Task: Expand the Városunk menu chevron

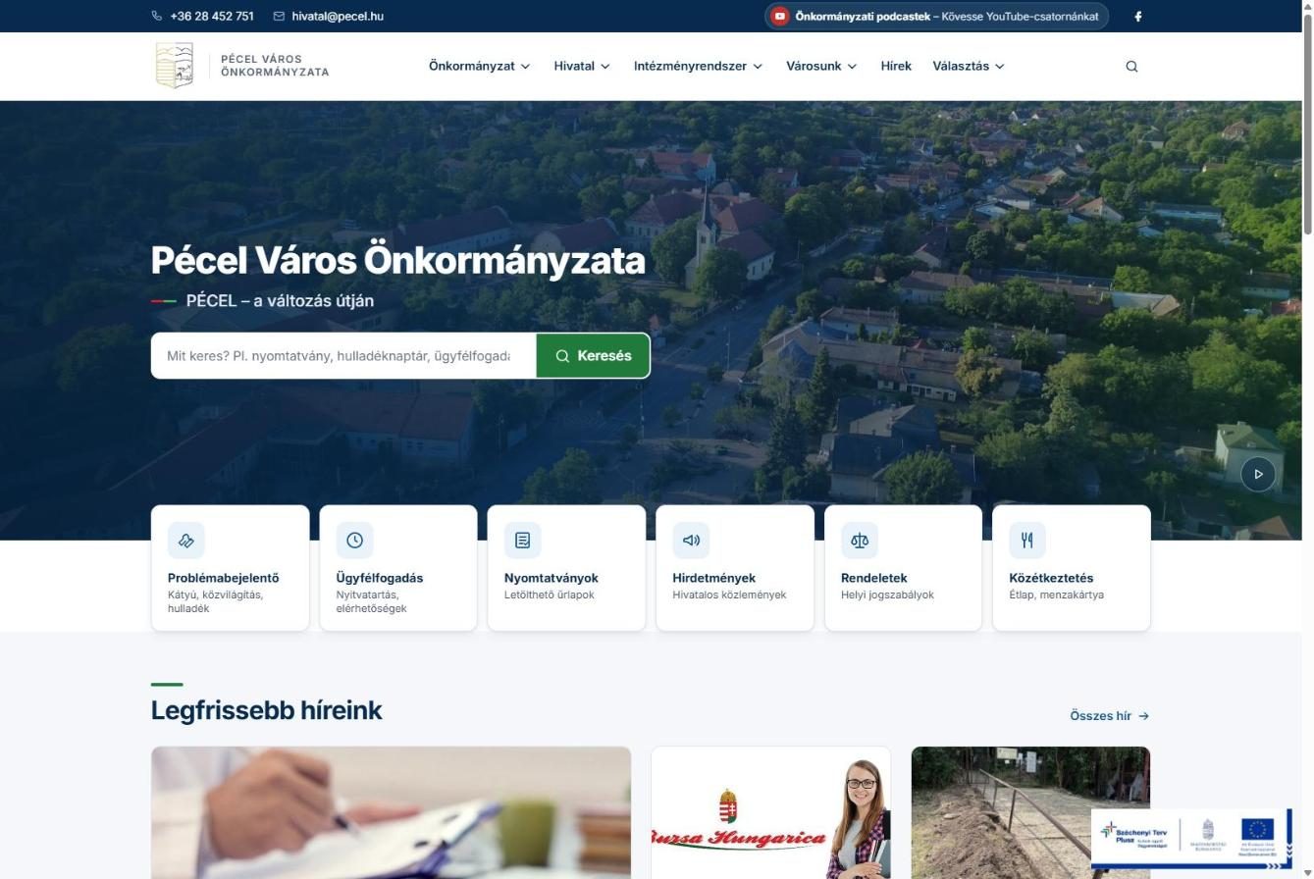Action: pos(852,67)
